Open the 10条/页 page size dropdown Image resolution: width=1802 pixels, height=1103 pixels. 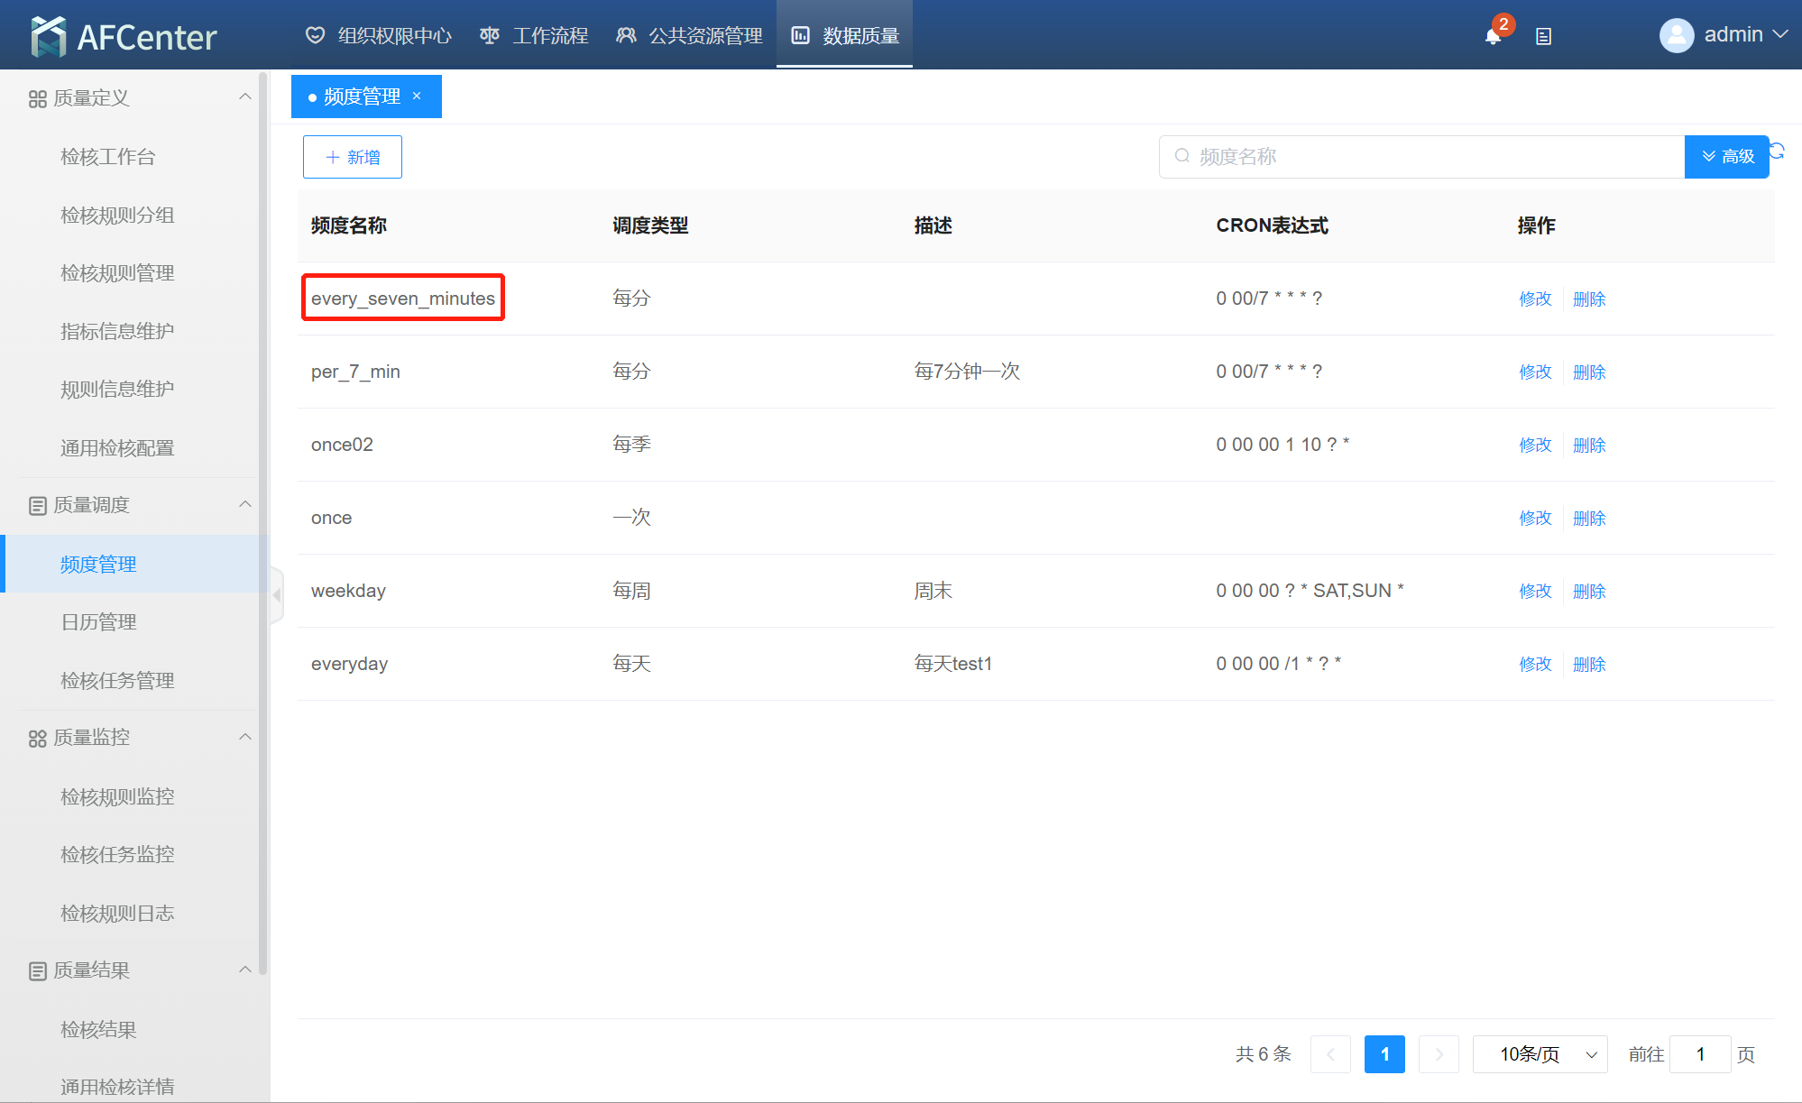[1540, 1053]
